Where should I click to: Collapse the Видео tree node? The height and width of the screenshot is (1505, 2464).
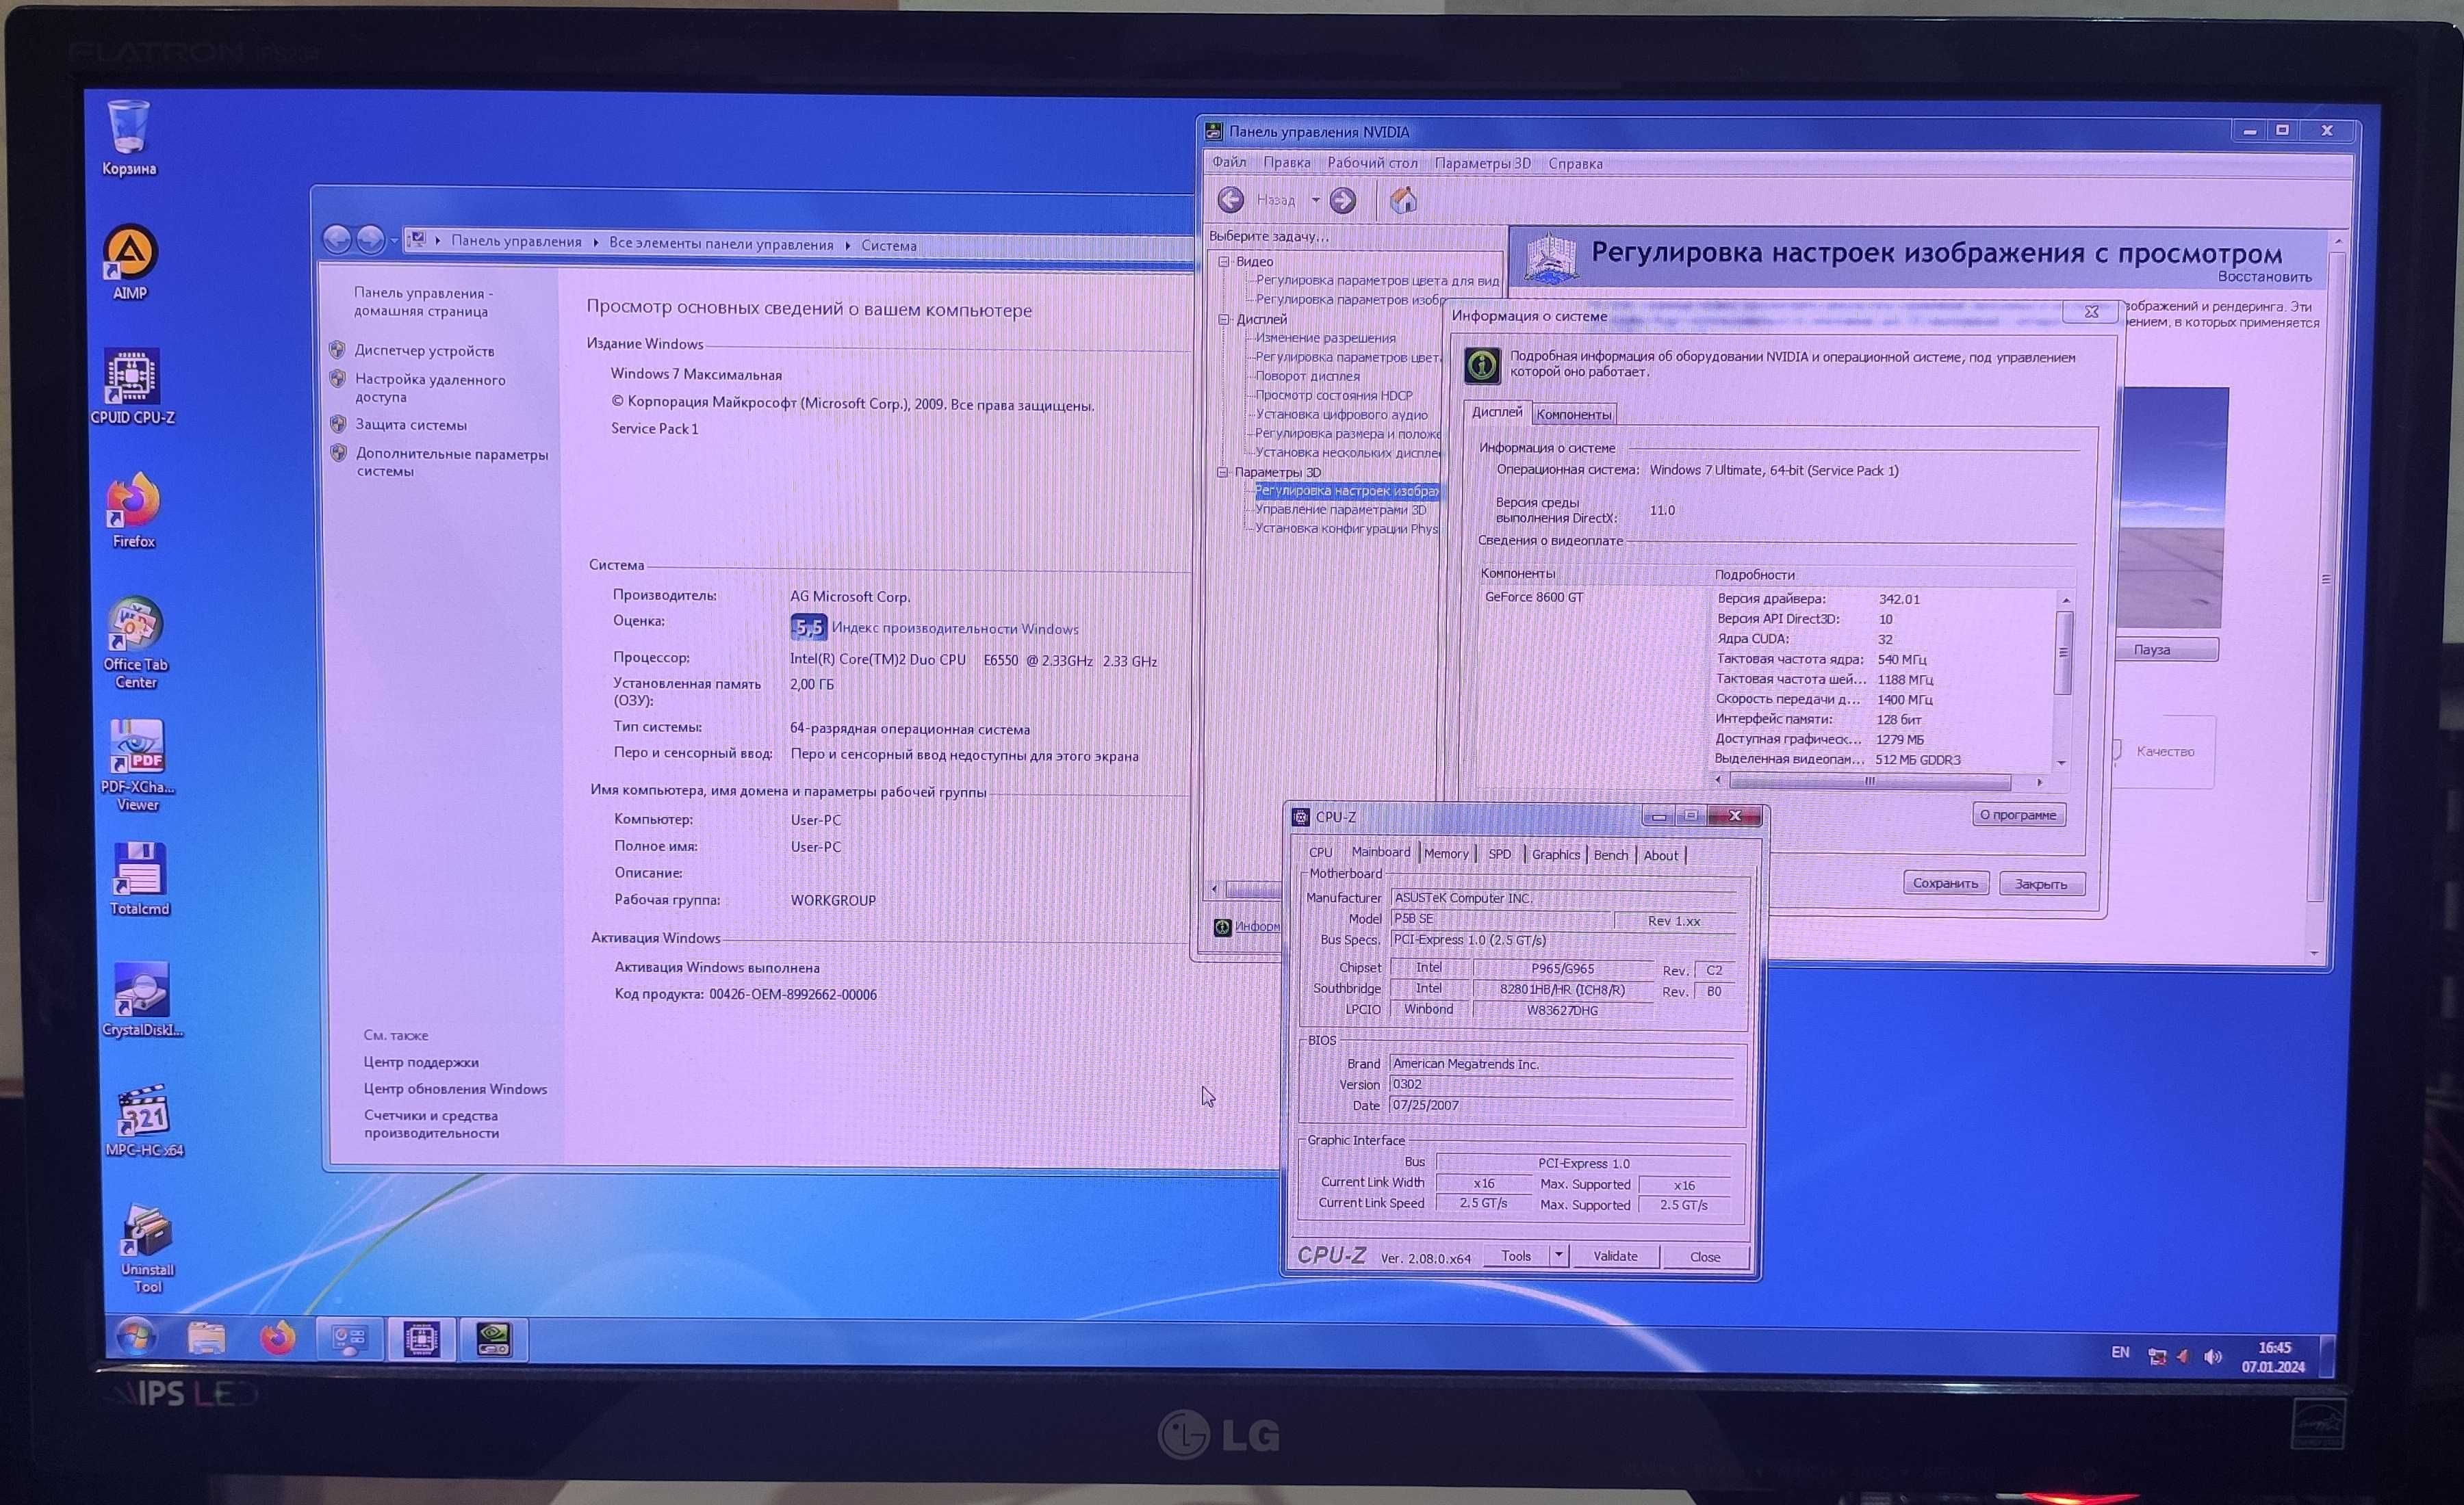(1223, 261)
